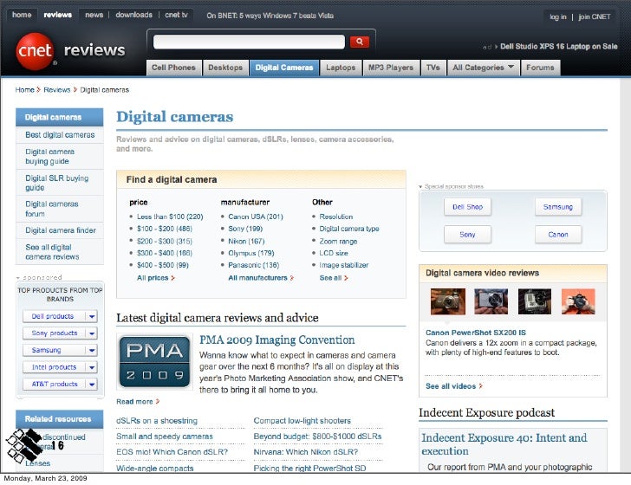
Task: Open Digital SLR buying guide link
Action: (x=56, y=183)
